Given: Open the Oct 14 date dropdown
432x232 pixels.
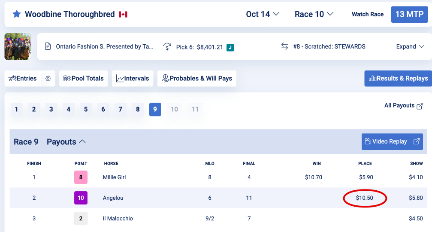Looking at the screenshot, I should pyautogui.click(x=263, y=14).
